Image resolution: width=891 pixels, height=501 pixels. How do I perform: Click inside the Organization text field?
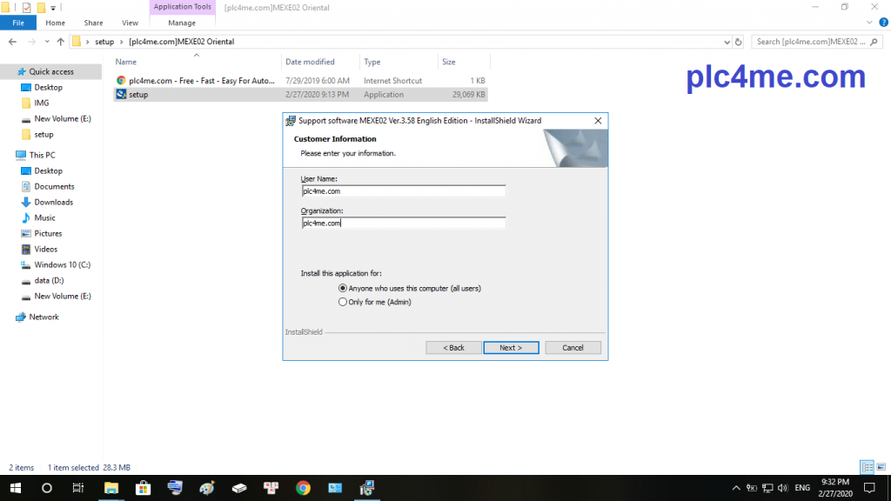coord(403,223)
